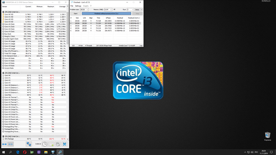Screen dimensions: 276x155
Task: Click the PYC input language indicator
Action: pyautogui.click(x=256, y=152)
